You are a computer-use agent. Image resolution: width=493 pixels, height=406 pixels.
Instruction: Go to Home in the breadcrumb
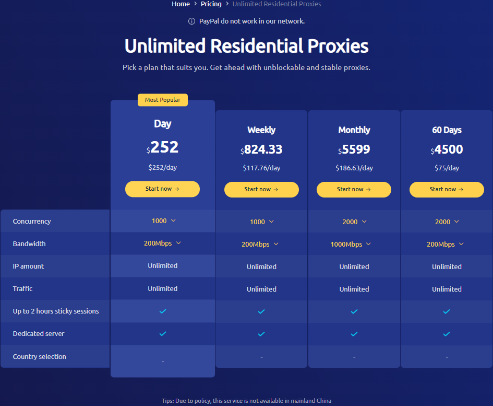[181, 4]
